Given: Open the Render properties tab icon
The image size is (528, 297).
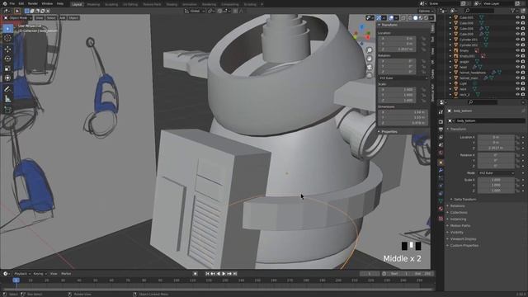Looking at the screenshot, I should [x=441, y=121].
